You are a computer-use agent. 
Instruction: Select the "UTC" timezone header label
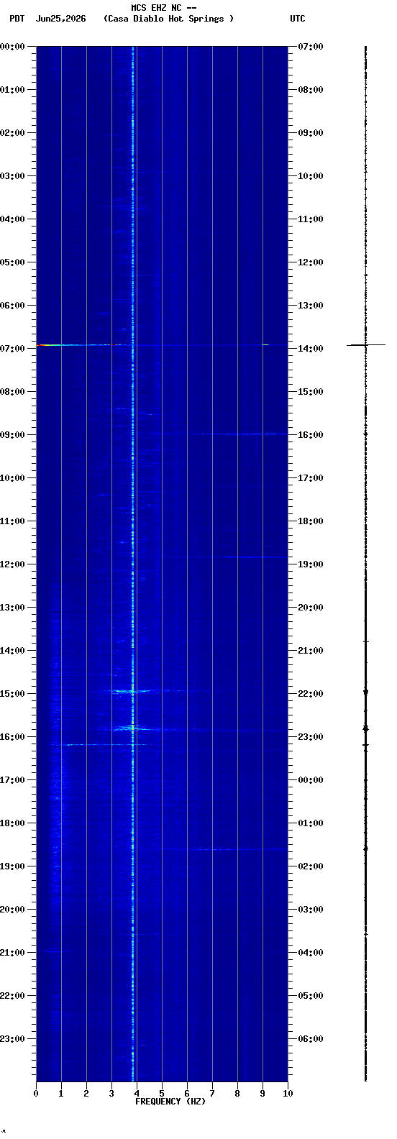298,19
